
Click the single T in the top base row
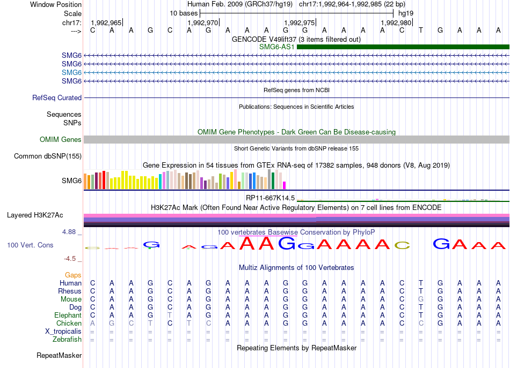pyautogui.click(x=421, y=30)
